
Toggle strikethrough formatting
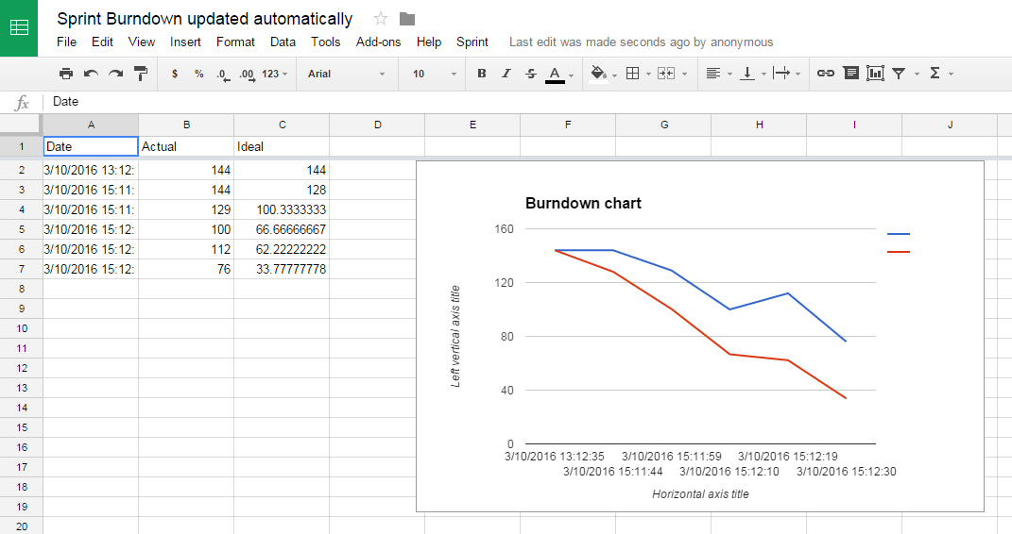point(530,74)
